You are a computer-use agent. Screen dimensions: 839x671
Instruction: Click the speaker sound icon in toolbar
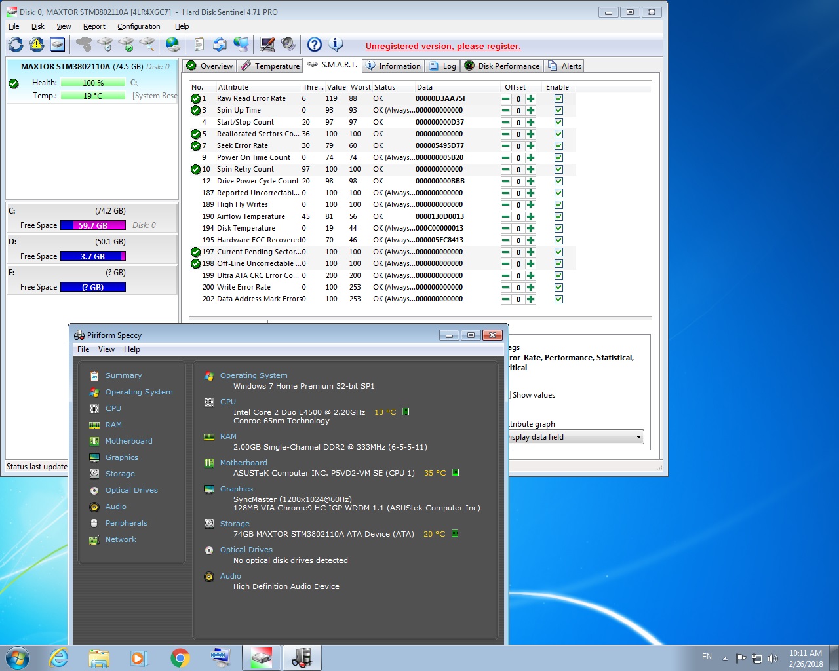coord(288,45)
